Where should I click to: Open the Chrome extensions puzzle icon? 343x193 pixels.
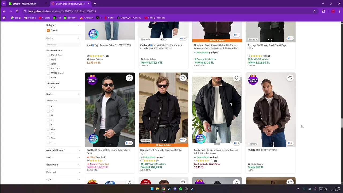coord(323,11)
